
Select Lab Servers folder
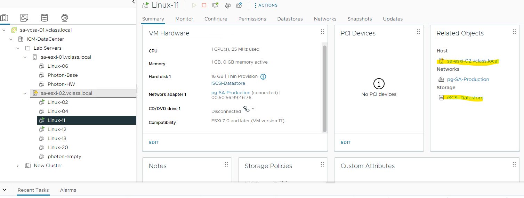pos(47,48)
